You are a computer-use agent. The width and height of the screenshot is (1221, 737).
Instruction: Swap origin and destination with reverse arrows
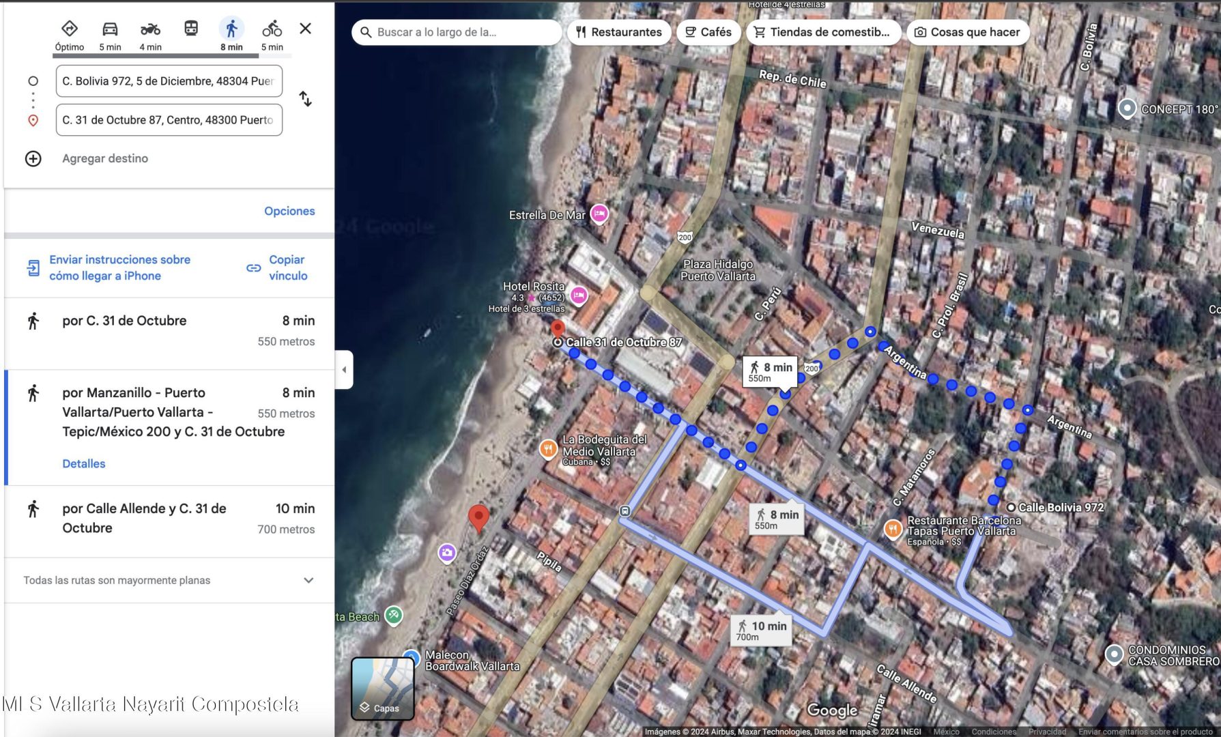click(306, 99)
